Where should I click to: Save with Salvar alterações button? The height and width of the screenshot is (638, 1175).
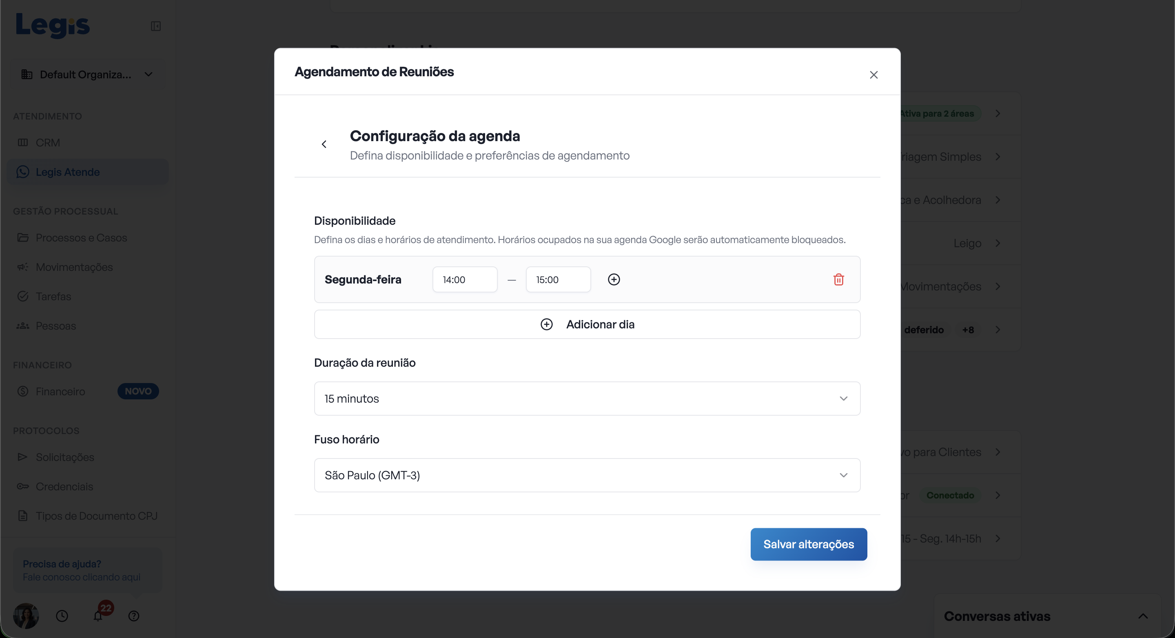tap(809, 544)
